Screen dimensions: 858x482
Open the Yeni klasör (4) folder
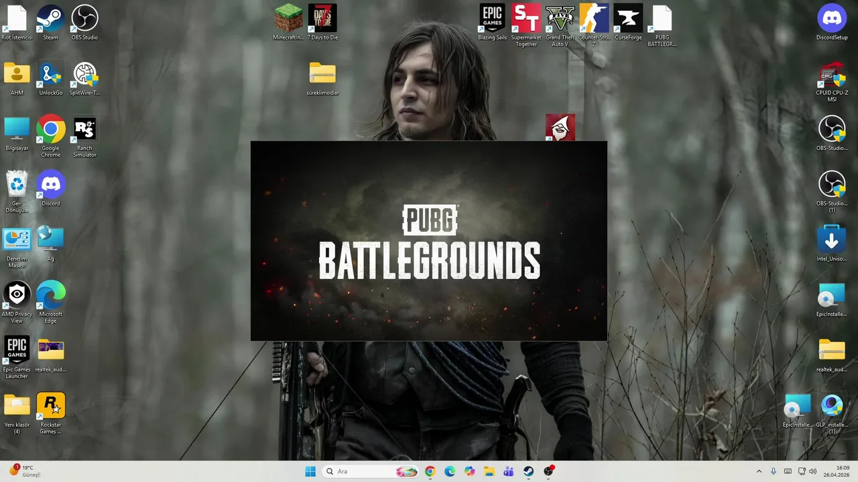(x=17, y=414)
